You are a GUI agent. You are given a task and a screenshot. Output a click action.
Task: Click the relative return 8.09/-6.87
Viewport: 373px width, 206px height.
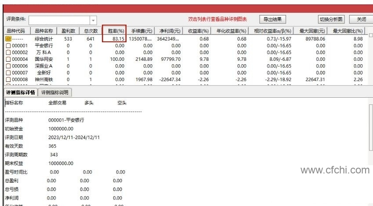pos(280,59)
